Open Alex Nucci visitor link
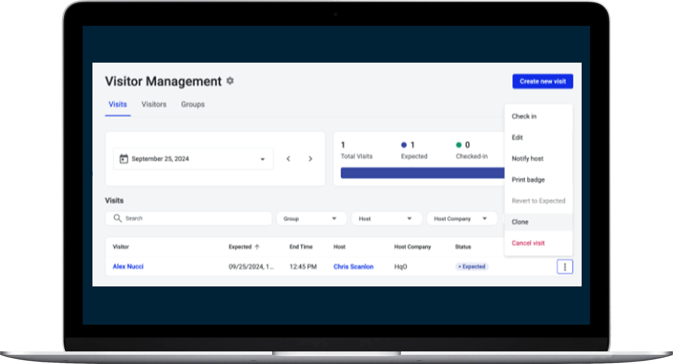The image size is (673, 364). pyautogui.click(x=128, y=266)
